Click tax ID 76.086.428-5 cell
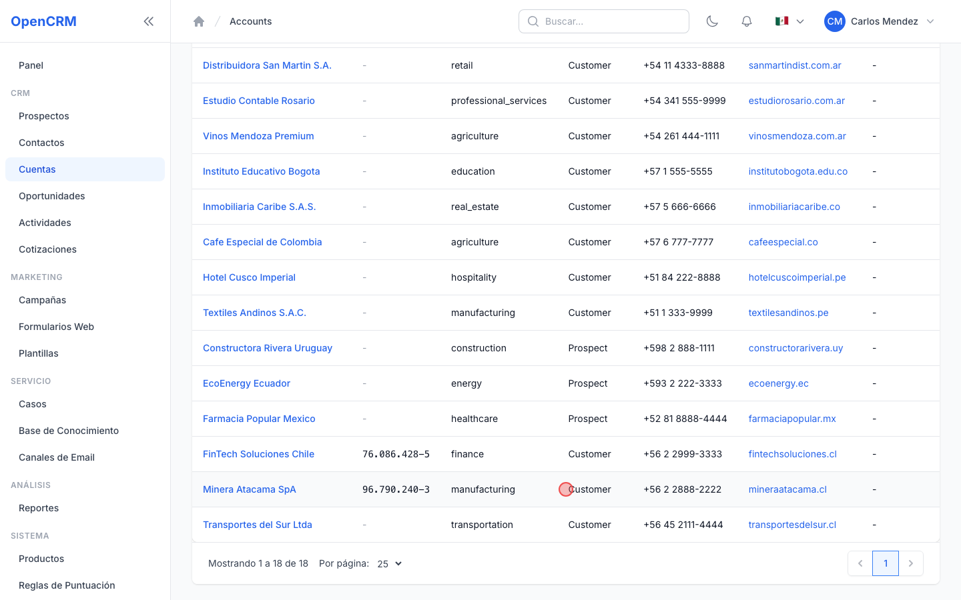 pos(396,454)
